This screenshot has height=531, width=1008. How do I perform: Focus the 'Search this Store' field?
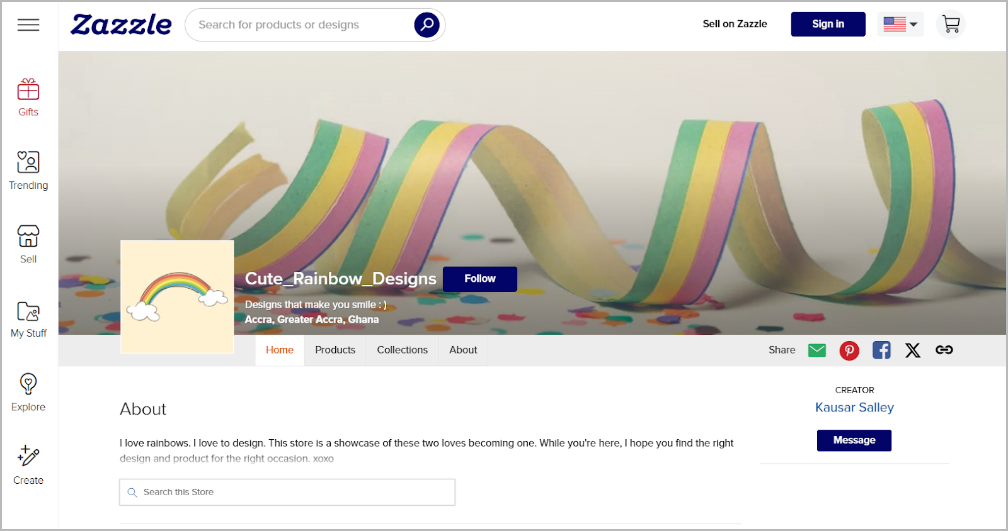coord(287,492)
